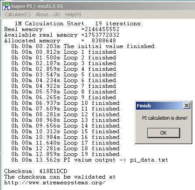This screenshot has width=195, height=190.
Task: Click the pi_data.txt file name
Action: click(x=149, y=160)
